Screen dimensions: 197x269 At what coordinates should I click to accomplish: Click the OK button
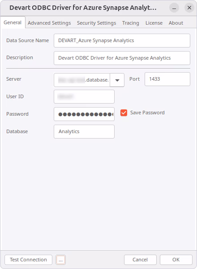[176, 260]
